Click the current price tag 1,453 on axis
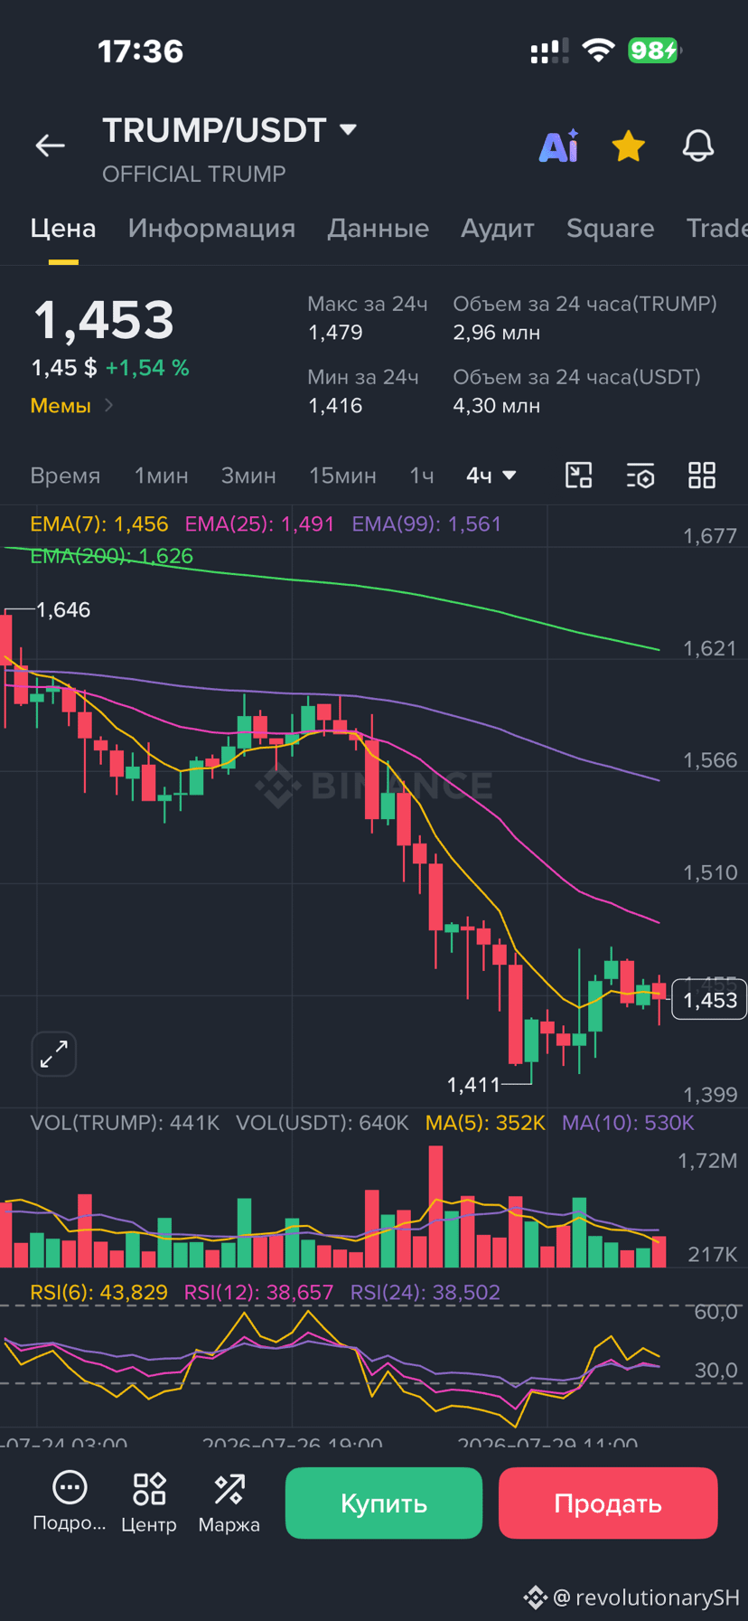This screenshot has width=748, height=1621. tap(710, 1000)
